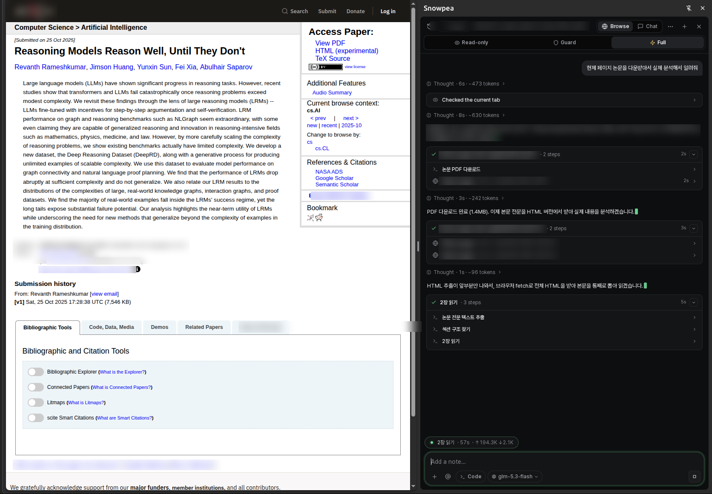Stop the running task with the stop button

click(694, 477)
